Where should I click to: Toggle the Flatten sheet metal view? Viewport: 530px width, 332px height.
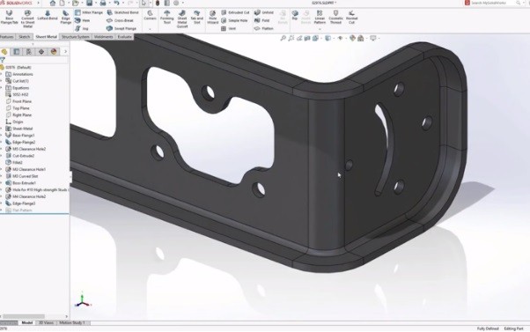pos(263,29)
